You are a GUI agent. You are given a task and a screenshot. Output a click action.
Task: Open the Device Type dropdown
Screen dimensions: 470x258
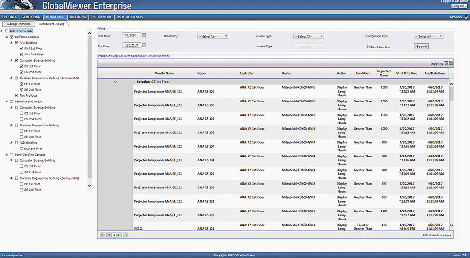pyautogui.click(x=308, y=36)
